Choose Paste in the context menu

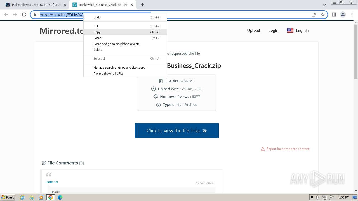(x=125, y=38)
